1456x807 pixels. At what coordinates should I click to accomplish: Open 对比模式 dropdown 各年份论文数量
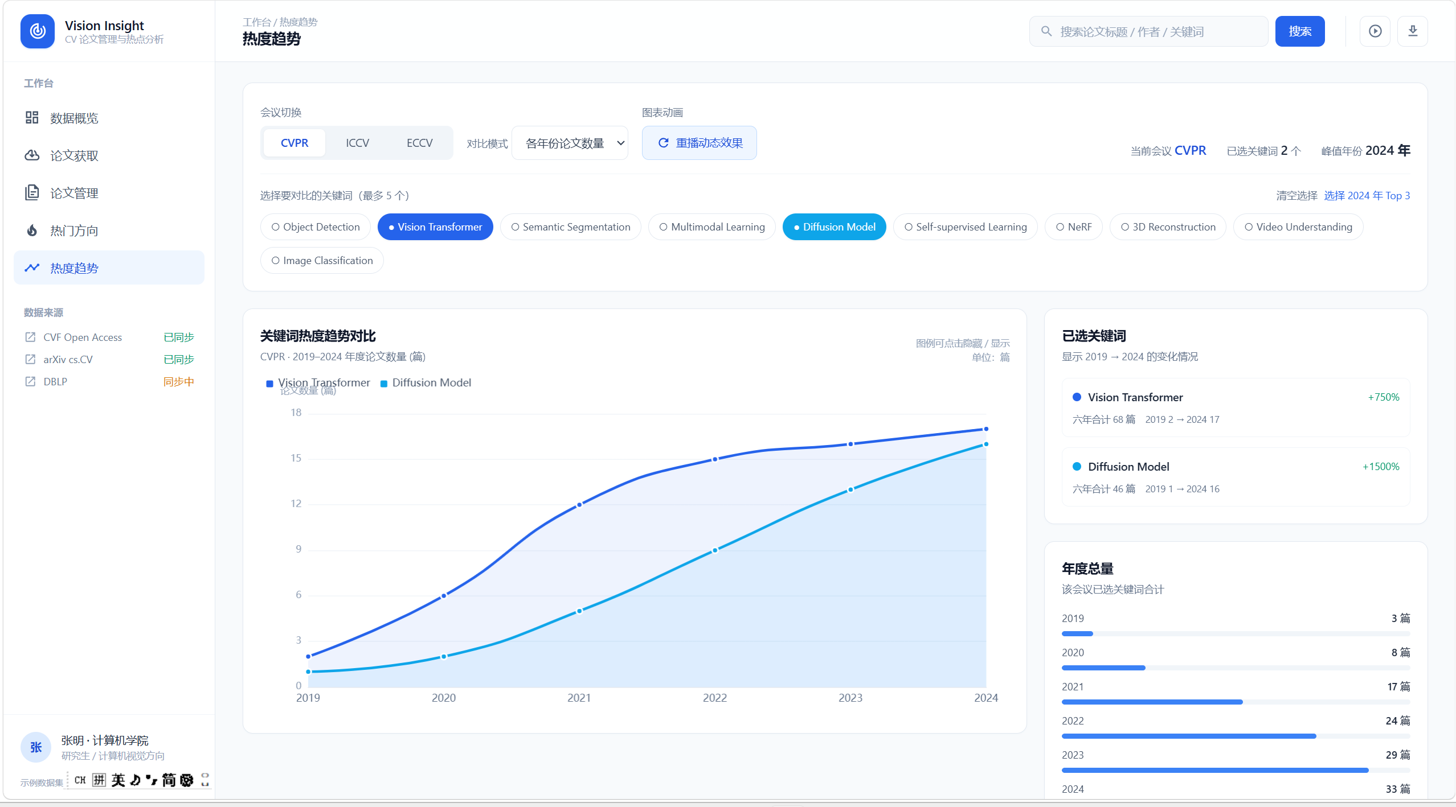[570, 143]
